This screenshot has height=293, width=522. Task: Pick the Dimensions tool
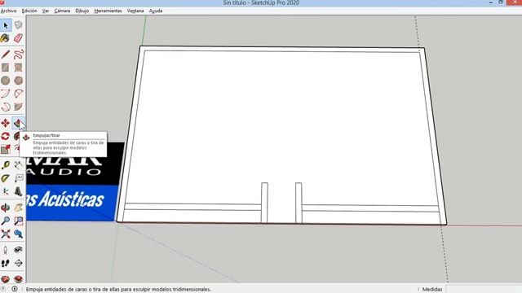tap(18, 165)
